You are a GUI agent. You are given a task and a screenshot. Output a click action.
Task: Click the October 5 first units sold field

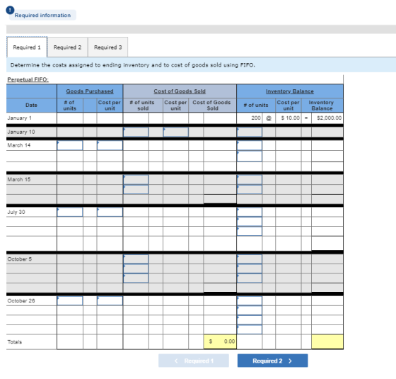(136, 259)
